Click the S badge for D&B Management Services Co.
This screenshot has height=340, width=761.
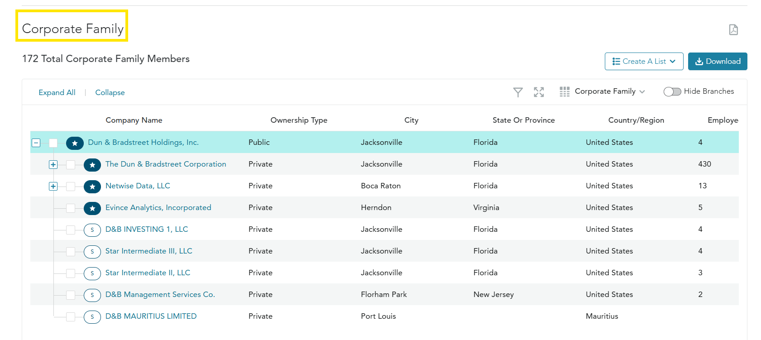click(92, 295)
